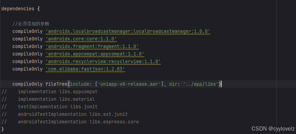Click the fileTree method name
Image resolution: width=296 pixels, height=134 pixels.
(x=56, y=84)
